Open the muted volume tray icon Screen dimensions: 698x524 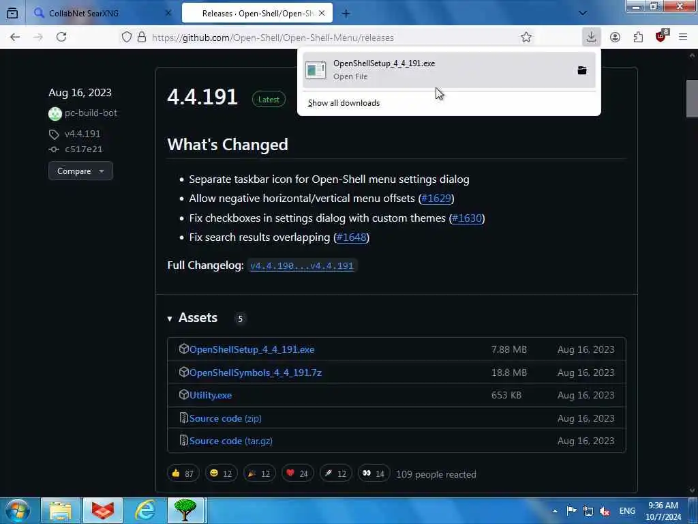tap(605, 511)
